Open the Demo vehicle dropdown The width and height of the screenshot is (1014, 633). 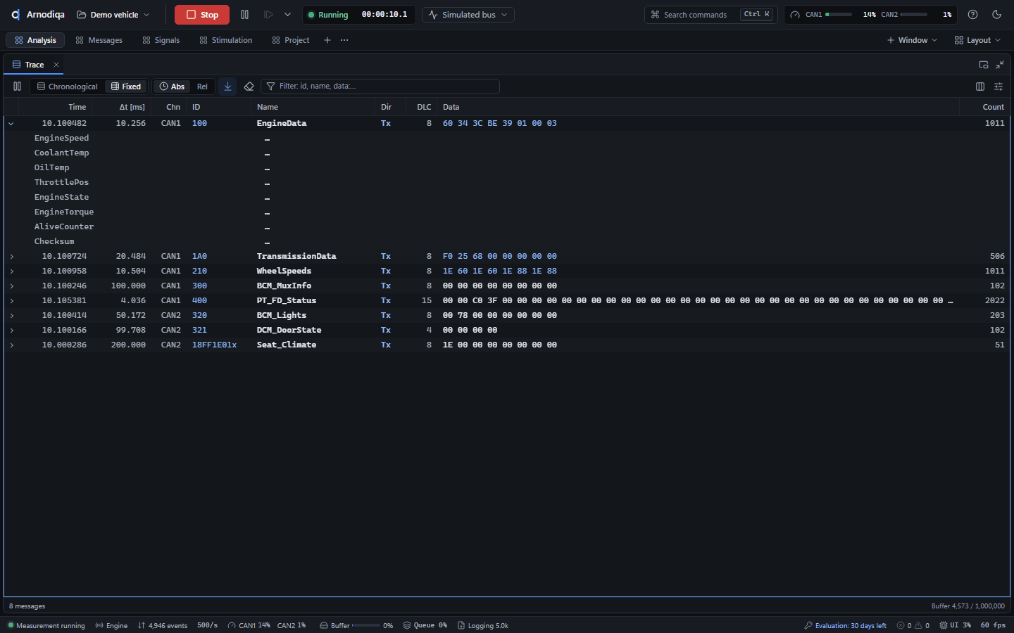pos(113,15)
